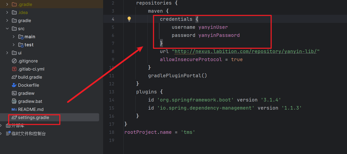Expand the .idea folder

pyautogui.click(x=7, y=12)
